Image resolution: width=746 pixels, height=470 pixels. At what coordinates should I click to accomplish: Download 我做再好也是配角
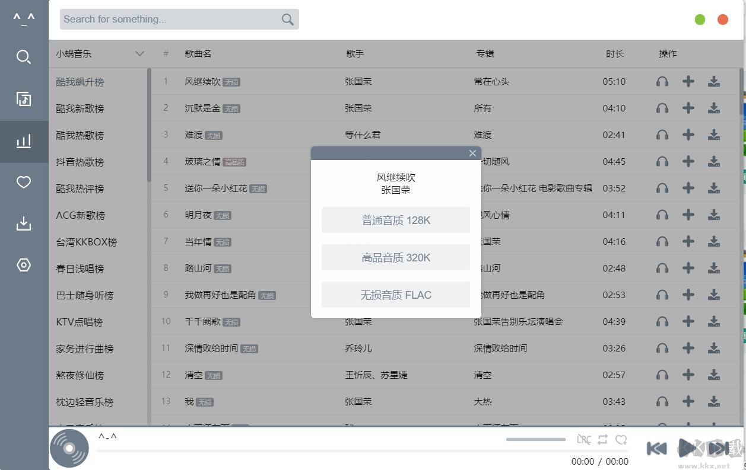tap(714, 295)
